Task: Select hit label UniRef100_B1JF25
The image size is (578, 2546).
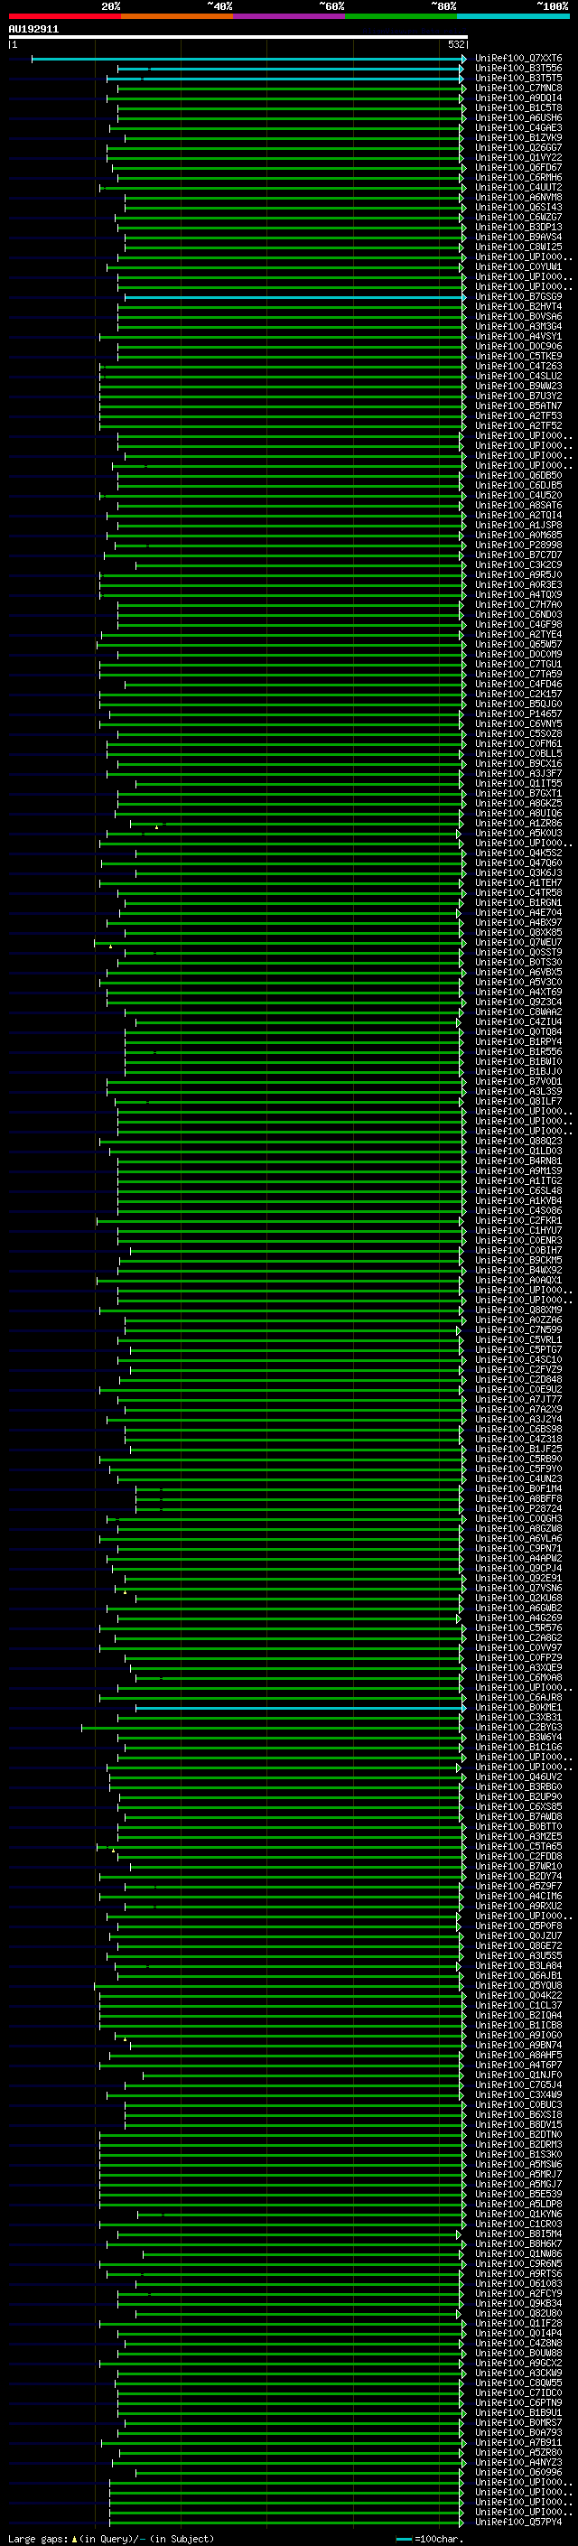Action: [518, 1449]
